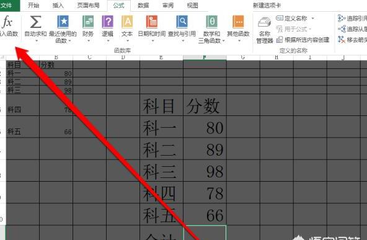Select column E header

click(x=162, y=58)
